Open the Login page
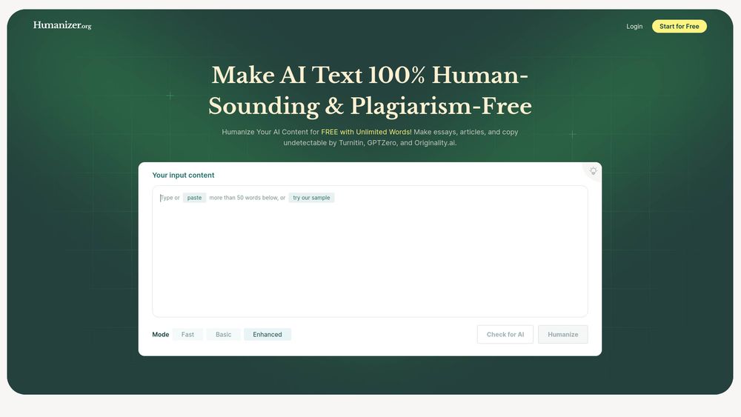741x417 pixels. click(x=634, y=27)
